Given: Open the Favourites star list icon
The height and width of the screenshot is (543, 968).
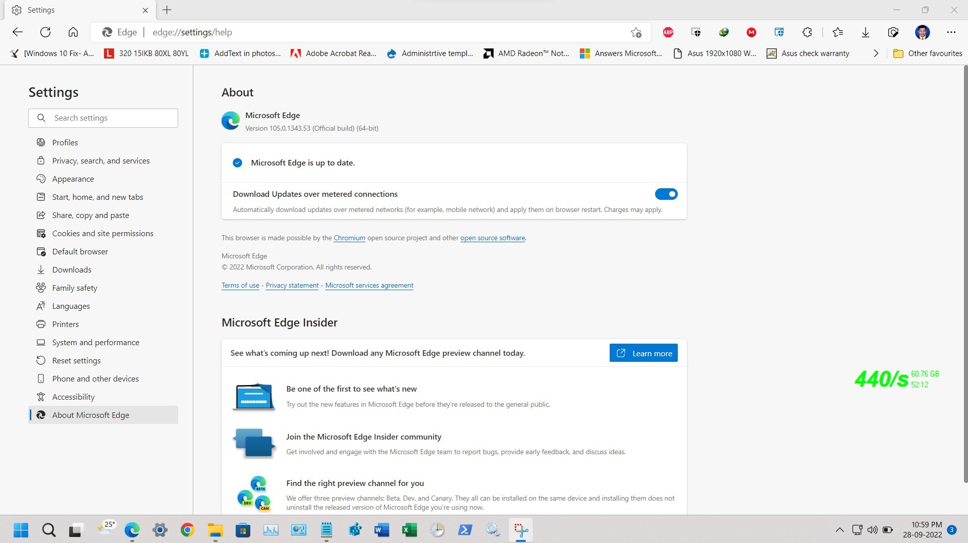Looking at the screenshot, I should click(838, 32).
